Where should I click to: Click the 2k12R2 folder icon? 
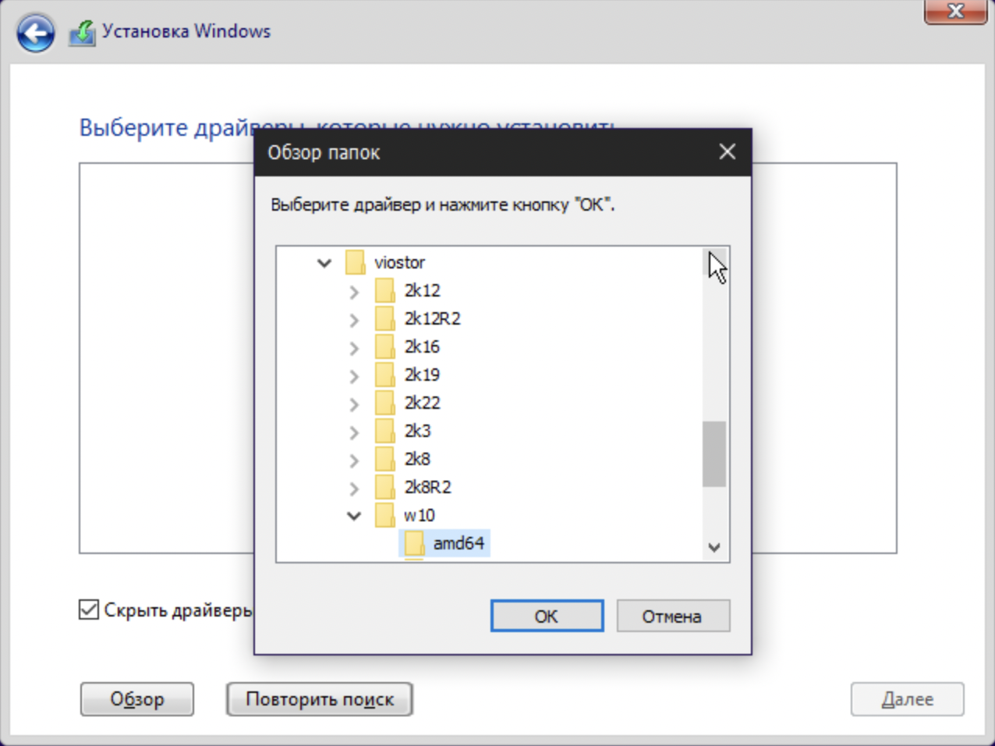point(384,318)
